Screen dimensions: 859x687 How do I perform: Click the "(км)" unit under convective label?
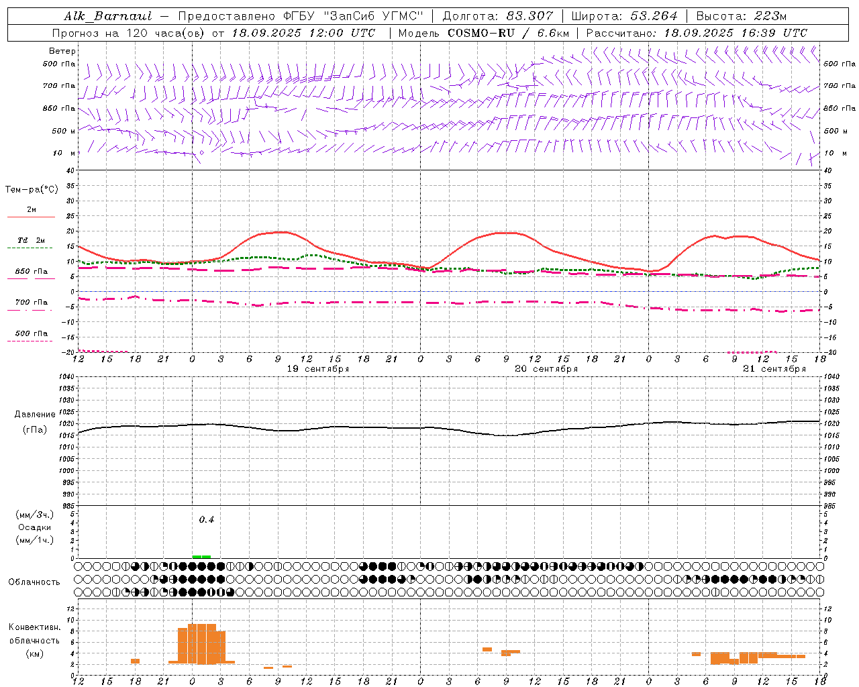click(34, 653)
